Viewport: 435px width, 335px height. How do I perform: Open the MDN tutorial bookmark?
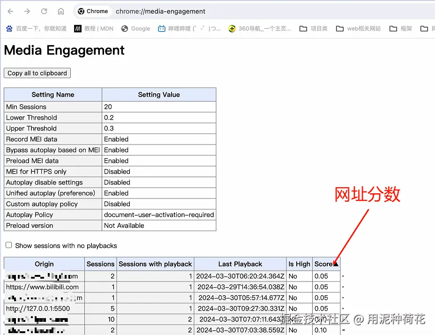(94, 28)
